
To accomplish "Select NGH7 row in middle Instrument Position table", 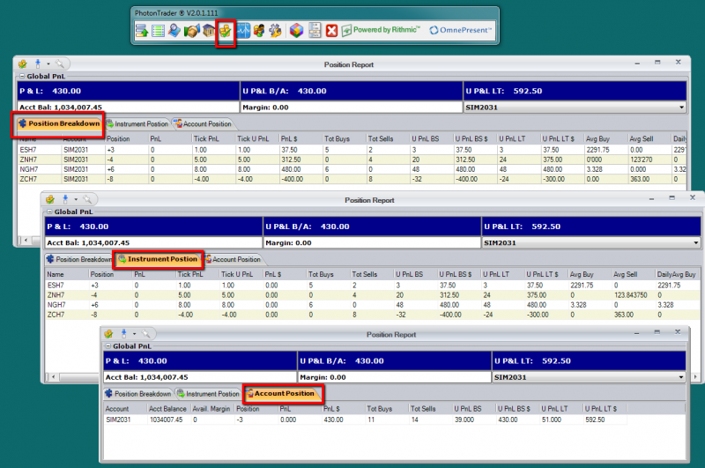I will point(372,305).
